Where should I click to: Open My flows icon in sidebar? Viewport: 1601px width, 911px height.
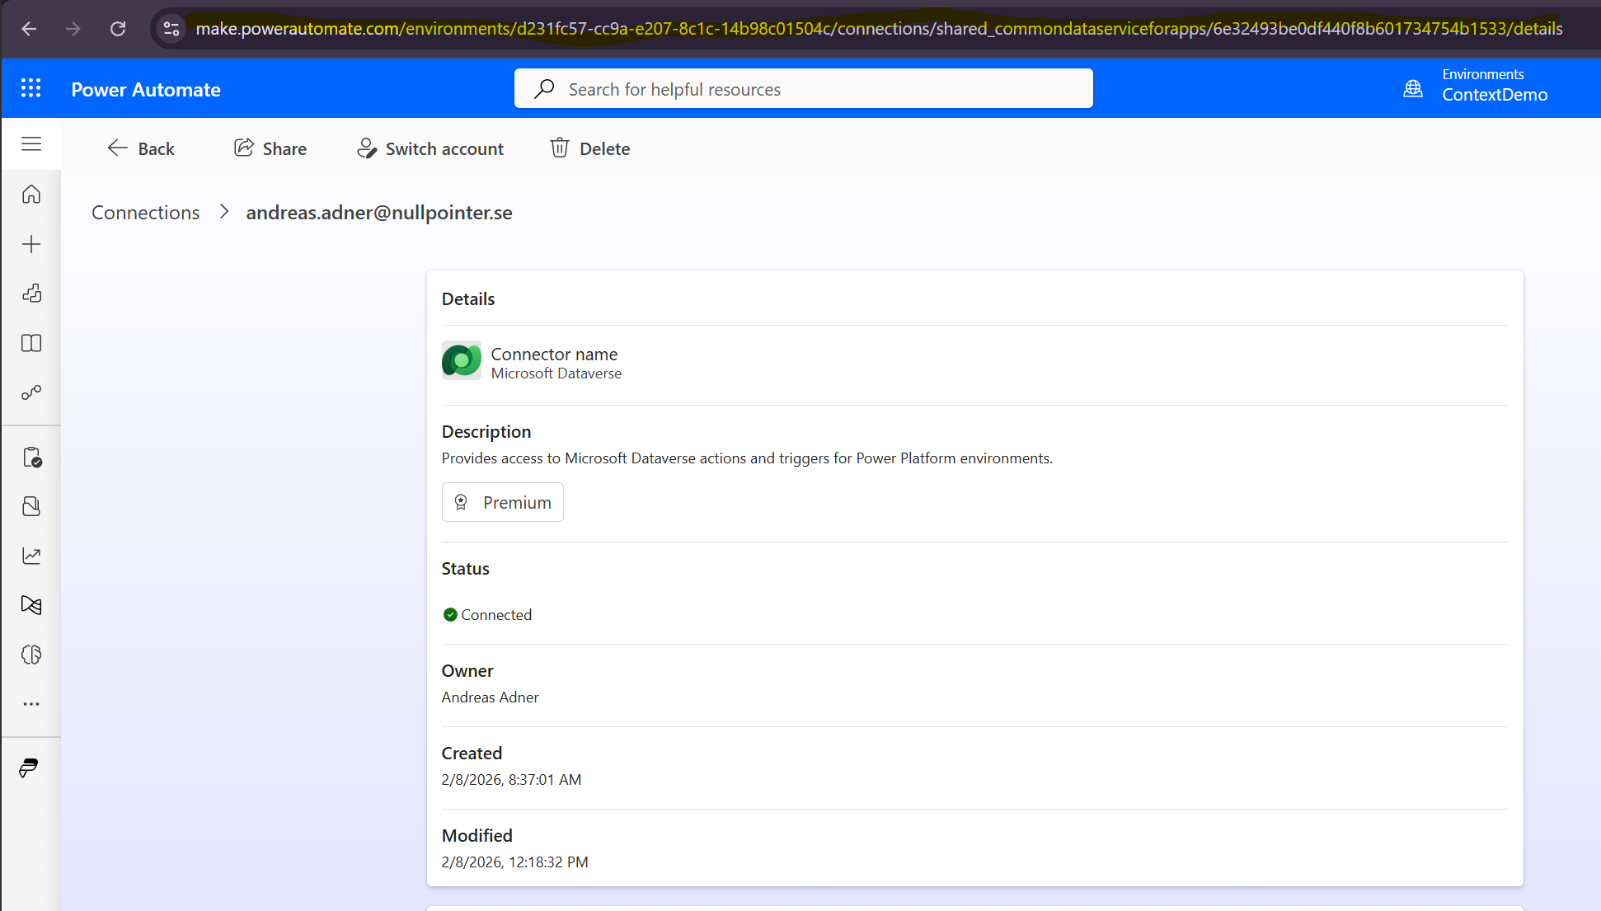pyautogui.click(x=31, y=392)
